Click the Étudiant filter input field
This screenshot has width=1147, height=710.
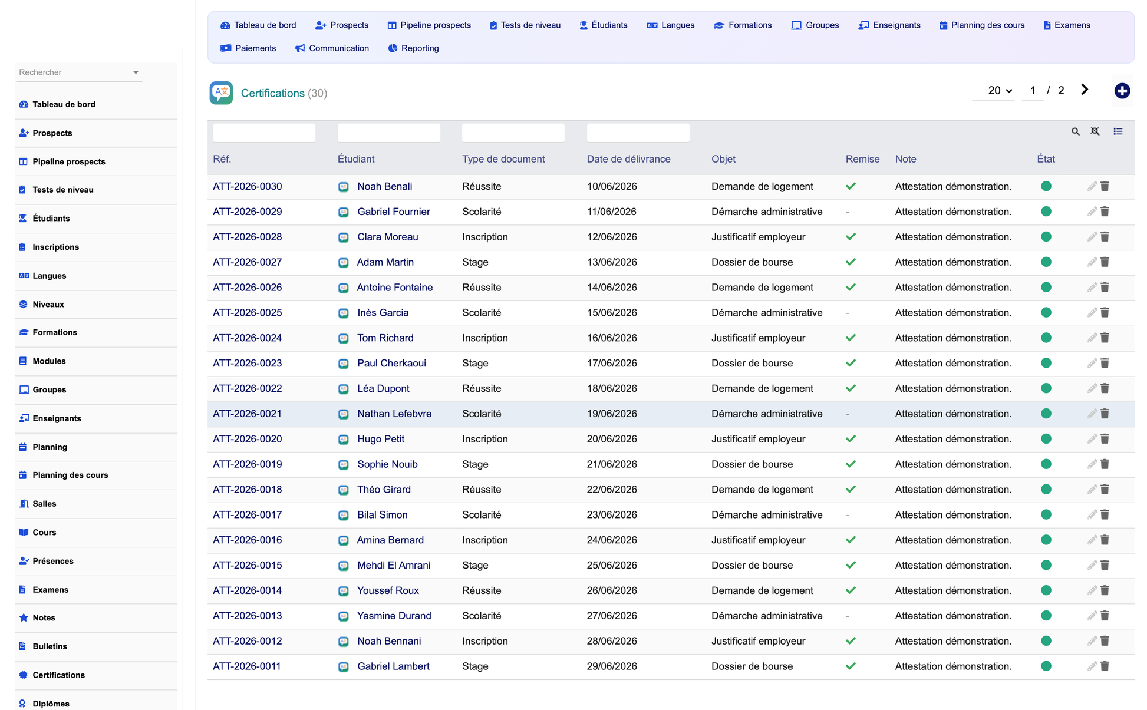(x=389, y=133)
